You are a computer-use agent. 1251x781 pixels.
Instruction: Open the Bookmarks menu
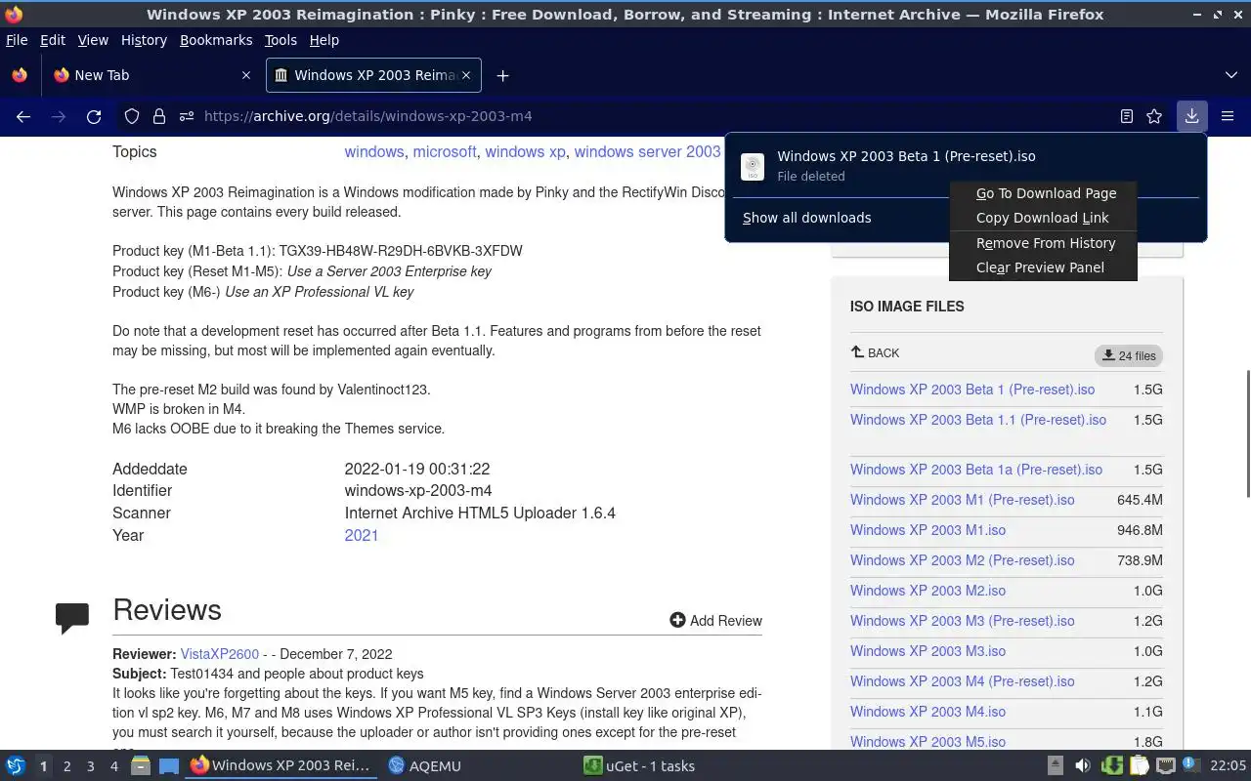click(216, 40)
